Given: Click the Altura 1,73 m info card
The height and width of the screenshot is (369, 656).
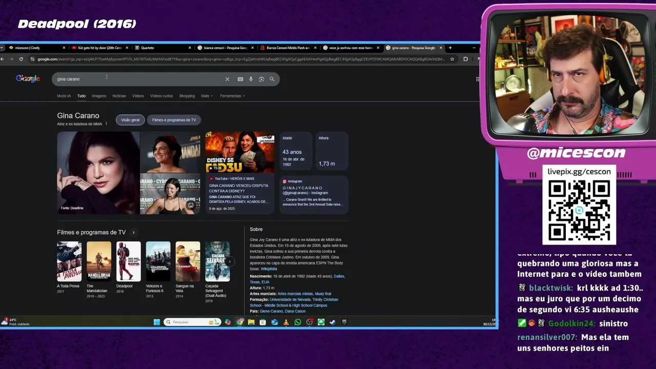Looking at the screenshot, I should click(332, 152).
